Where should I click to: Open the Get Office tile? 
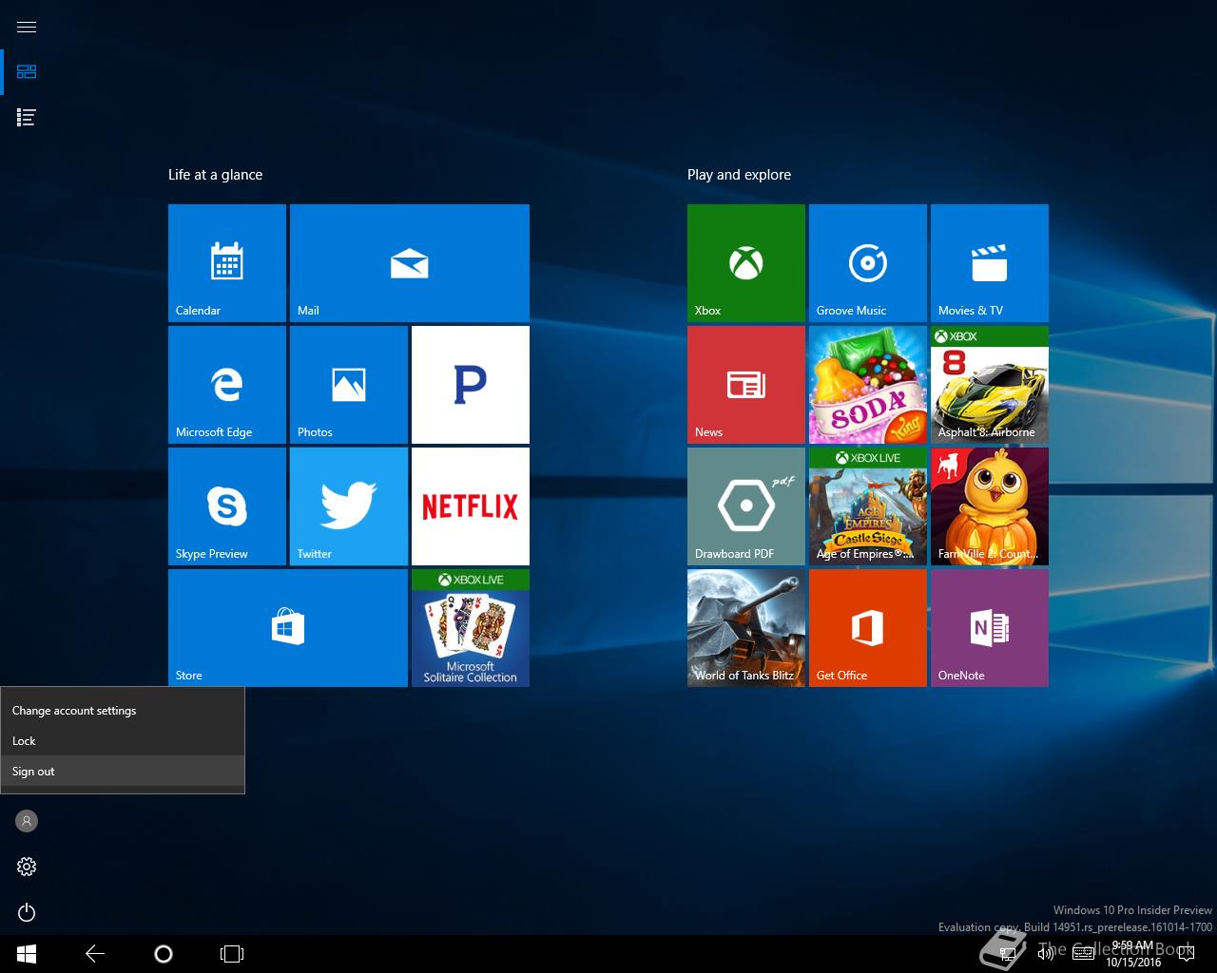(868, 628)
